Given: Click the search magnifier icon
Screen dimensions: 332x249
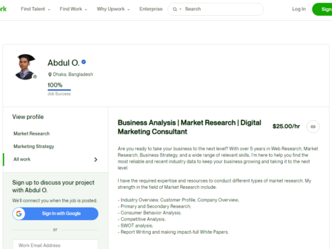Looking at the screenshot, I should pos(175,9).
